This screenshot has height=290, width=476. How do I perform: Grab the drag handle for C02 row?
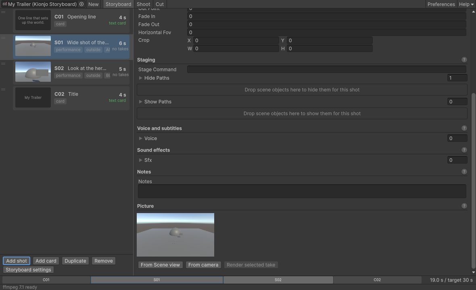3,89
